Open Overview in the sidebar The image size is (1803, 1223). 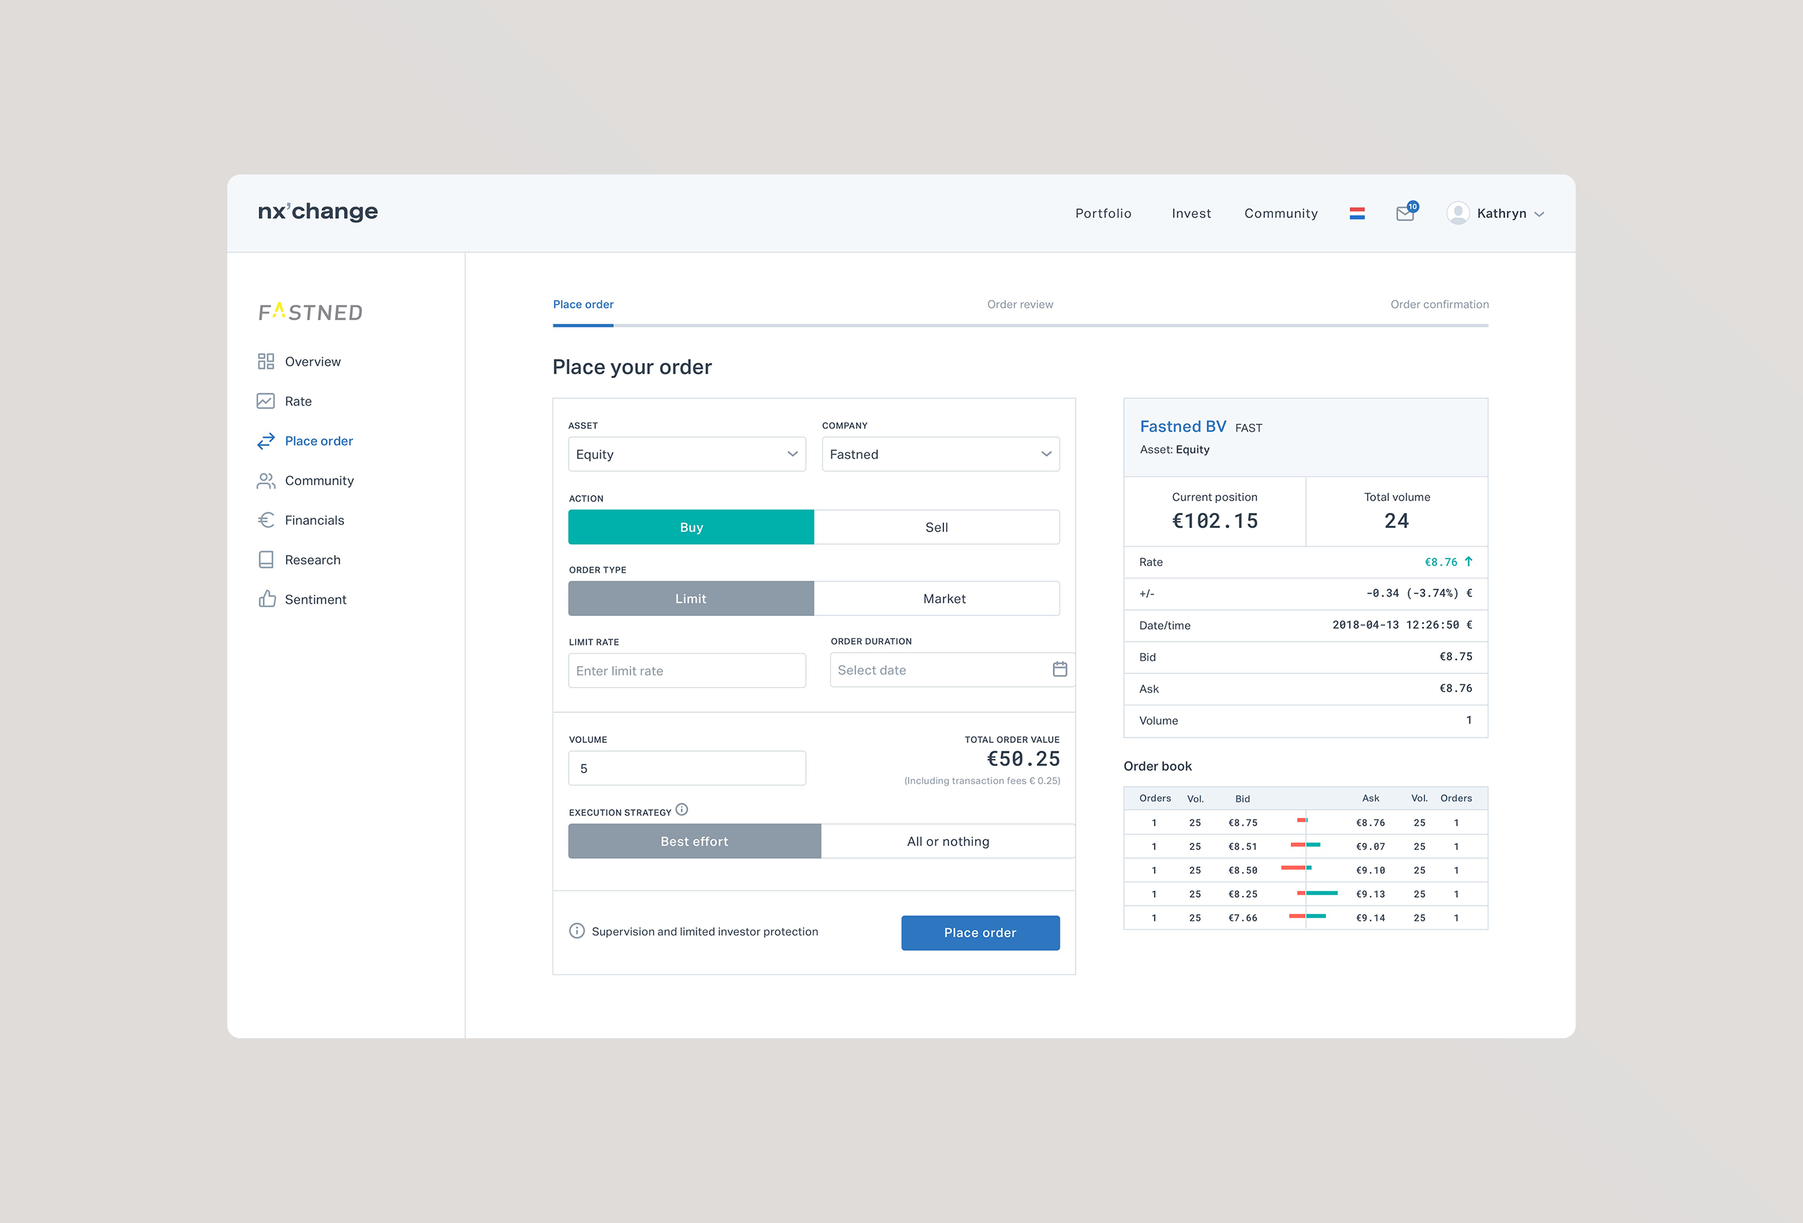pyautogui.click(x=313, y=361)
